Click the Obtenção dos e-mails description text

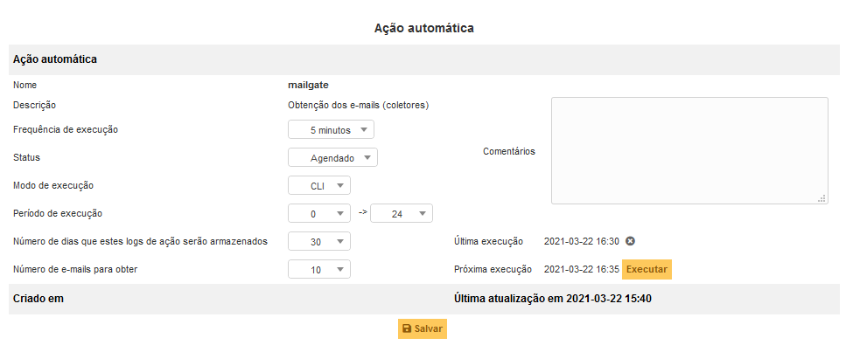point(359,105)
